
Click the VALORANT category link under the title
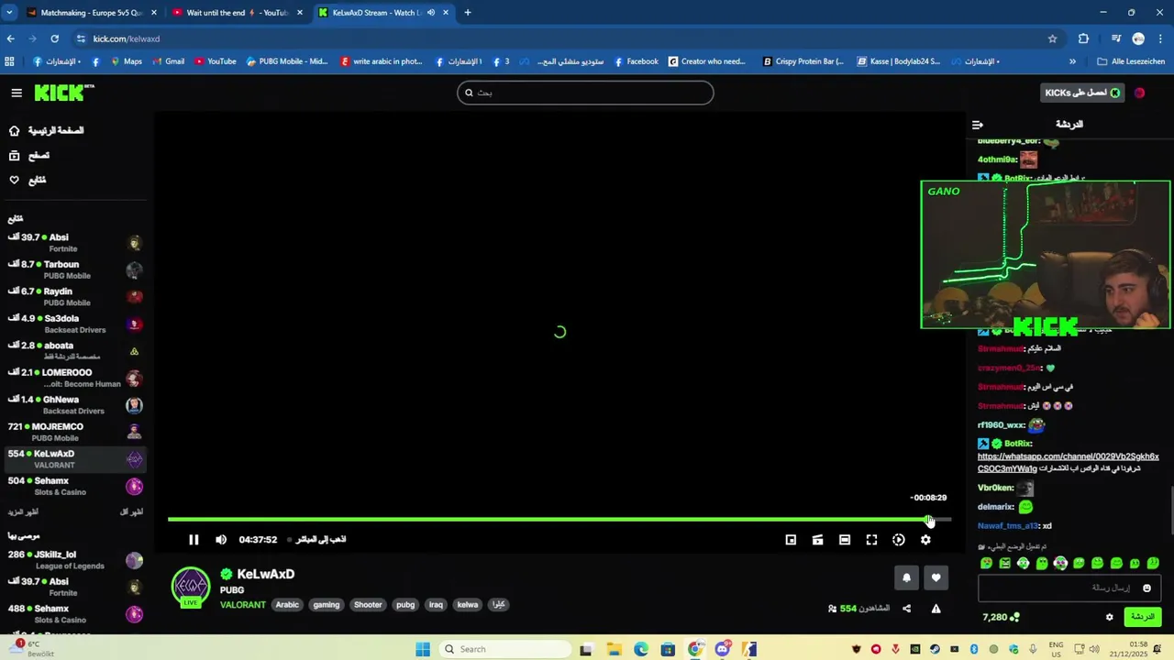243,605
